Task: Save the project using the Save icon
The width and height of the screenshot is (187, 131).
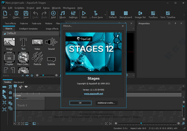Action: click(x=26, y=13)
